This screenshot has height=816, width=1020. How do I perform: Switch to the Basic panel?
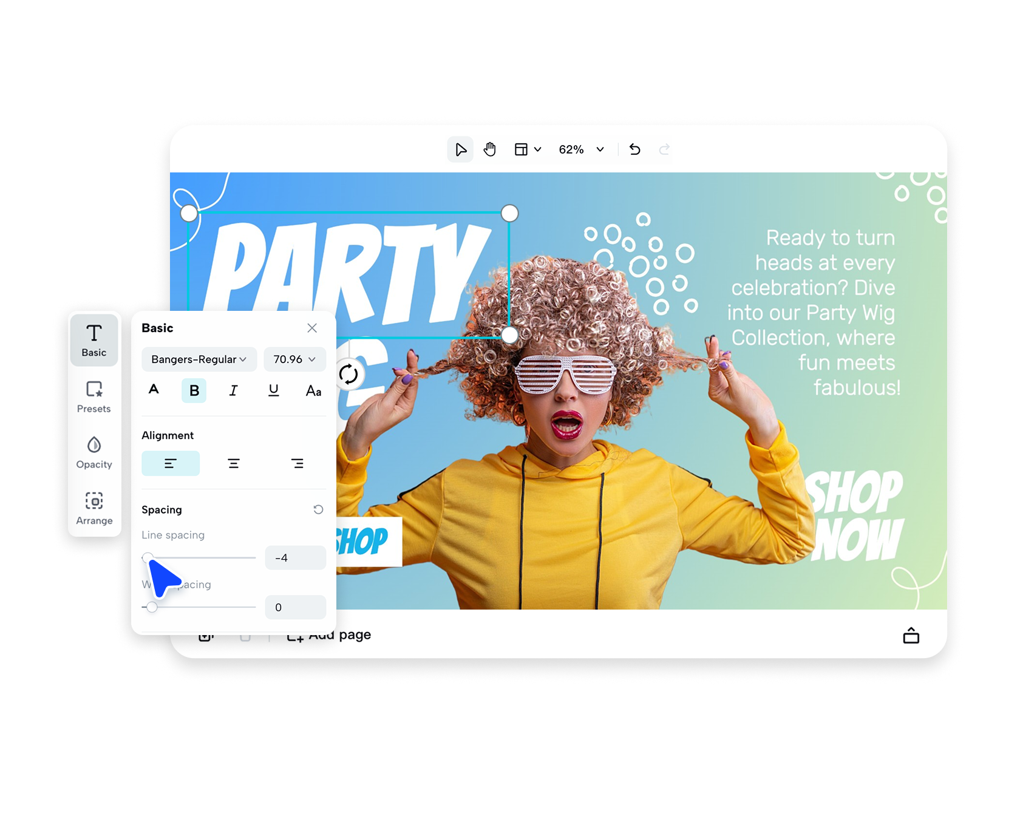tap(94, 340)
